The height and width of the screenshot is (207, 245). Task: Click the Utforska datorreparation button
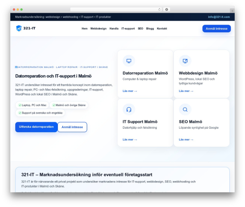36,127
